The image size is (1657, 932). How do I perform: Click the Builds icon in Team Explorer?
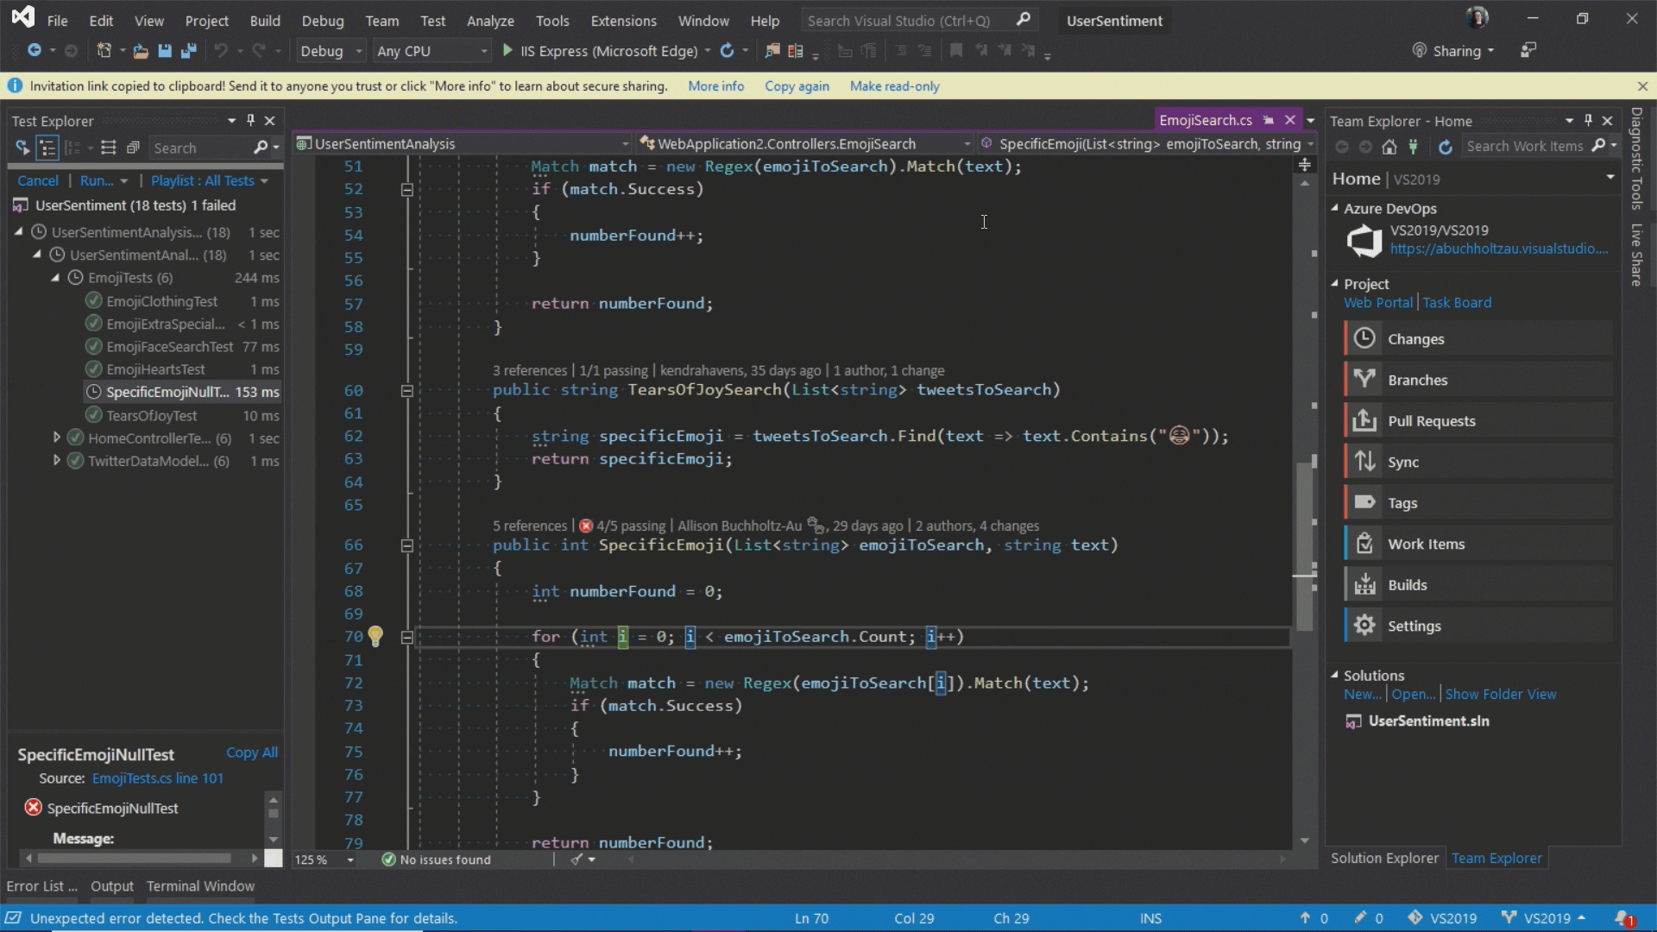(1365, 583)
